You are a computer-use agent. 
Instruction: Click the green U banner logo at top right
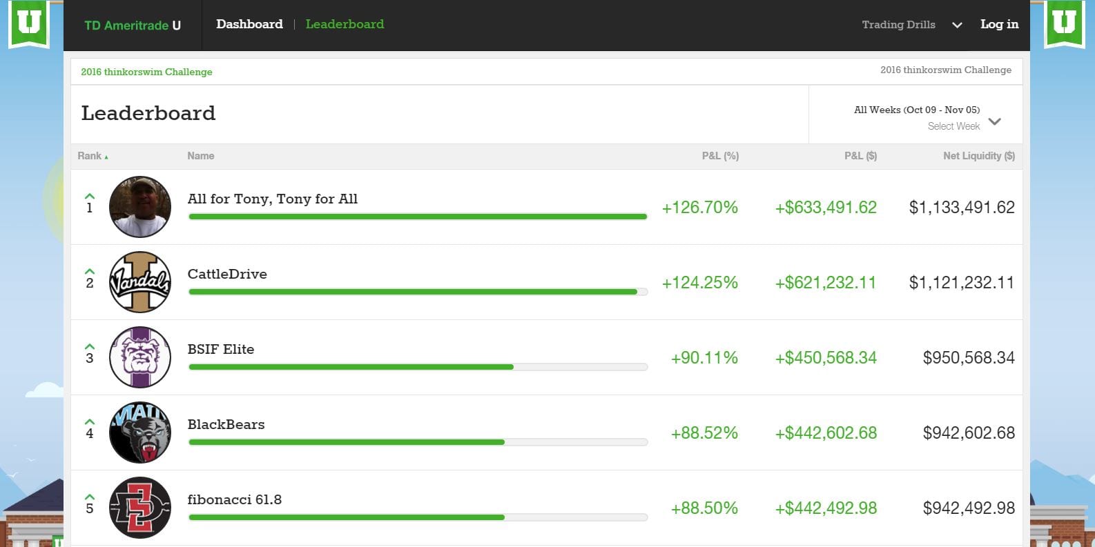pyautogui.click(x=1065, y=23)
